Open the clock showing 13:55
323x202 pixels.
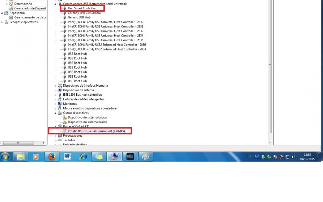click(x=307, y=157)
